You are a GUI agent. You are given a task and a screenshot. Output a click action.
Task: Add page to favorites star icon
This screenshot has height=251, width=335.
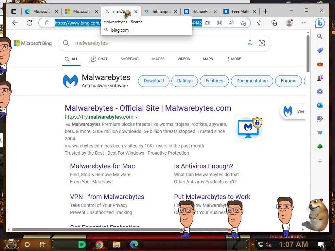point(243,23)
